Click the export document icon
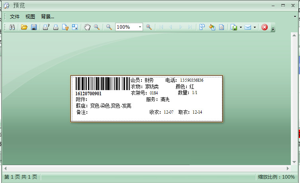Screen dimensions: 300x183 (x=234, y=27)
